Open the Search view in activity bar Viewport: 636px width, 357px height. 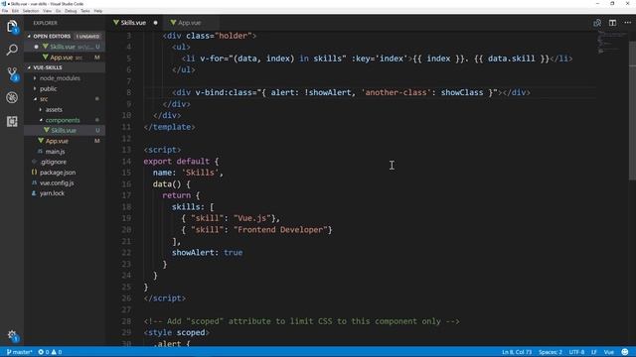12,51
